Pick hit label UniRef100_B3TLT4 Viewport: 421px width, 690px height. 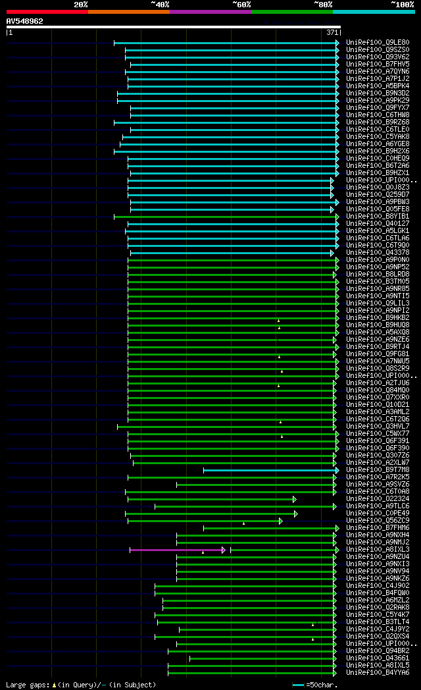click(378, 622)
